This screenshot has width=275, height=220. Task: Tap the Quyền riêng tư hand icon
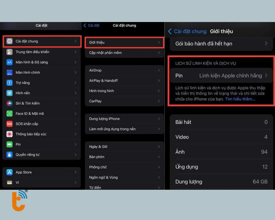10,155
